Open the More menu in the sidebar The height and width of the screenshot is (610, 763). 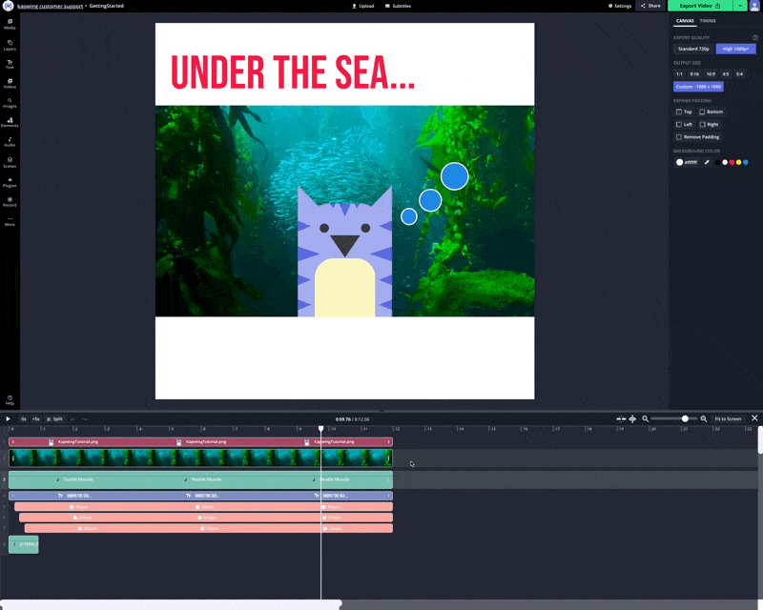(x=10, y=221)
